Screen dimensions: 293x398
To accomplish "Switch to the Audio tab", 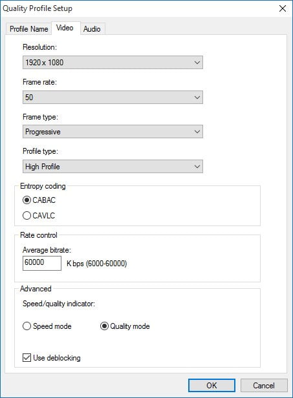I will tap(92, 29).
